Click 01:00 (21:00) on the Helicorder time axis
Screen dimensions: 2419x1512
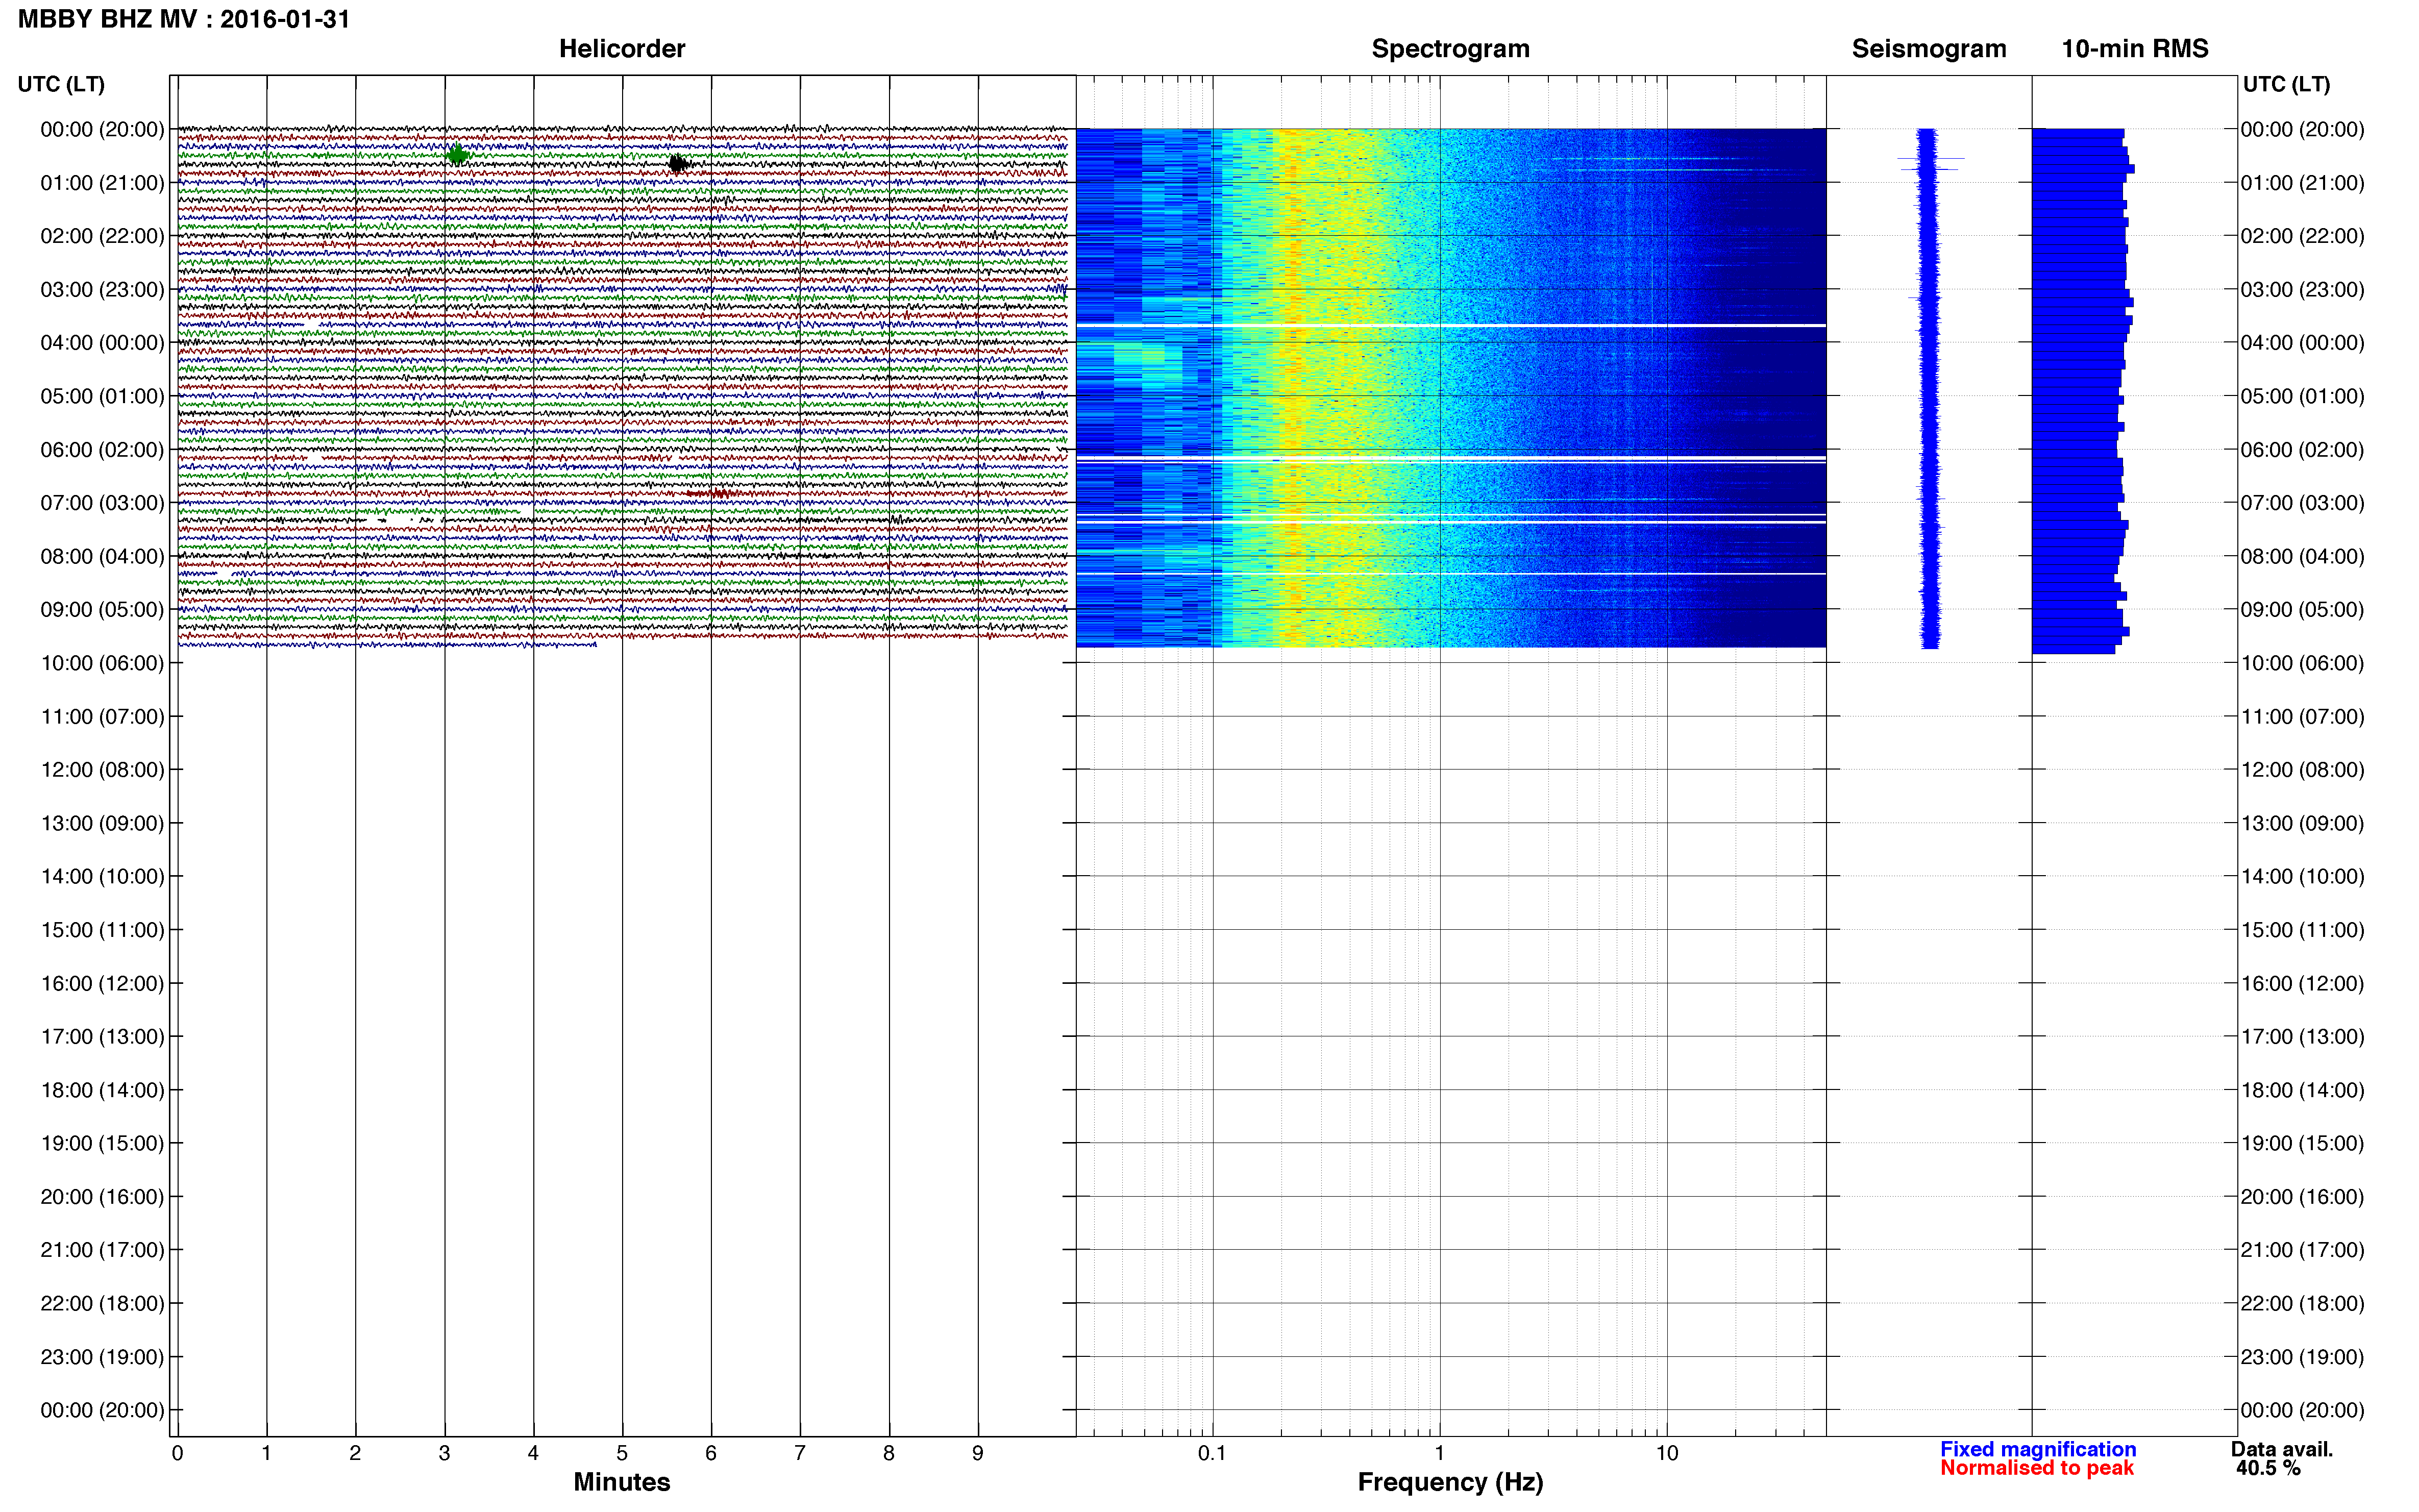[x=102, y=182]
